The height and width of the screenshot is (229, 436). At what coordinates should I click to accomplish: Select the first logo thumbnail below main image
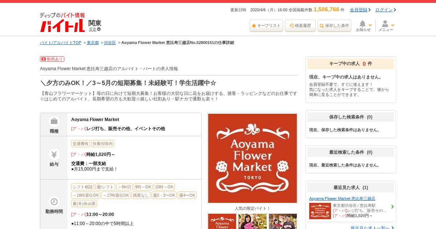[x=222, y=221]
